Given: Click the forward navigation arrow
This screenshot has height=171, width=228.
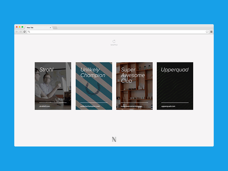Looking at the screenshot, I should (x=21, y=32).
